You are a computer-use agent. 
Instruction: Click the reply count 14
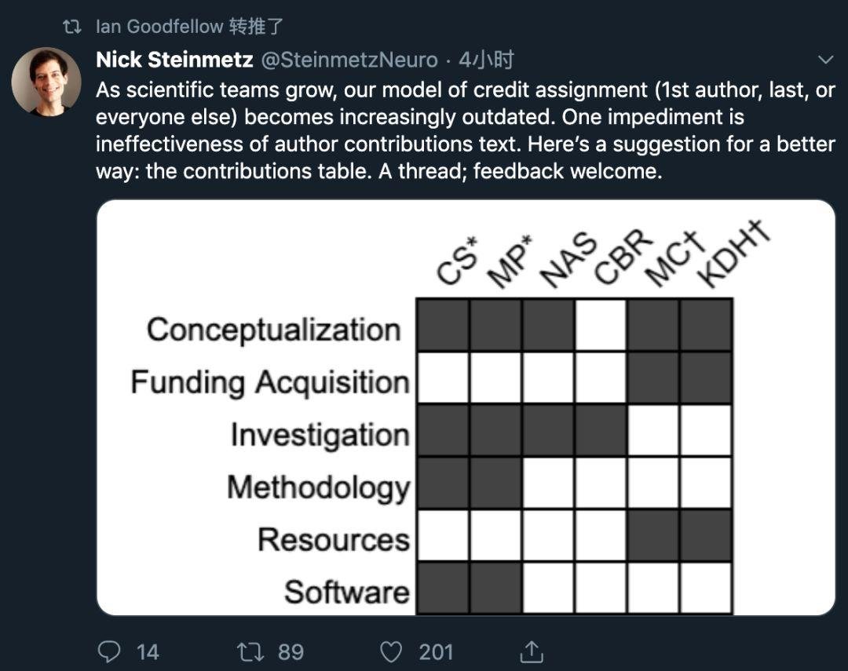pyautogui.click(x=148, y=651)
